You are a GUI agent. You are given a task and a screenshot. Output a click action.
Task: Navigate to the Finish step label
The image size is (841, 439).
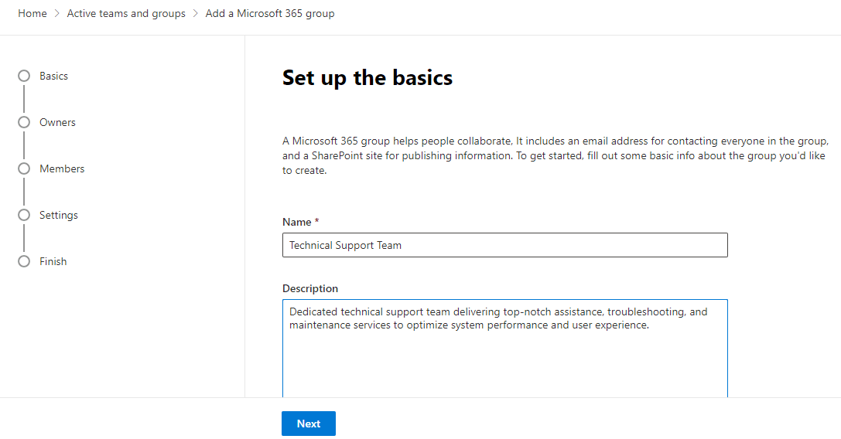(x=53, y=261)
